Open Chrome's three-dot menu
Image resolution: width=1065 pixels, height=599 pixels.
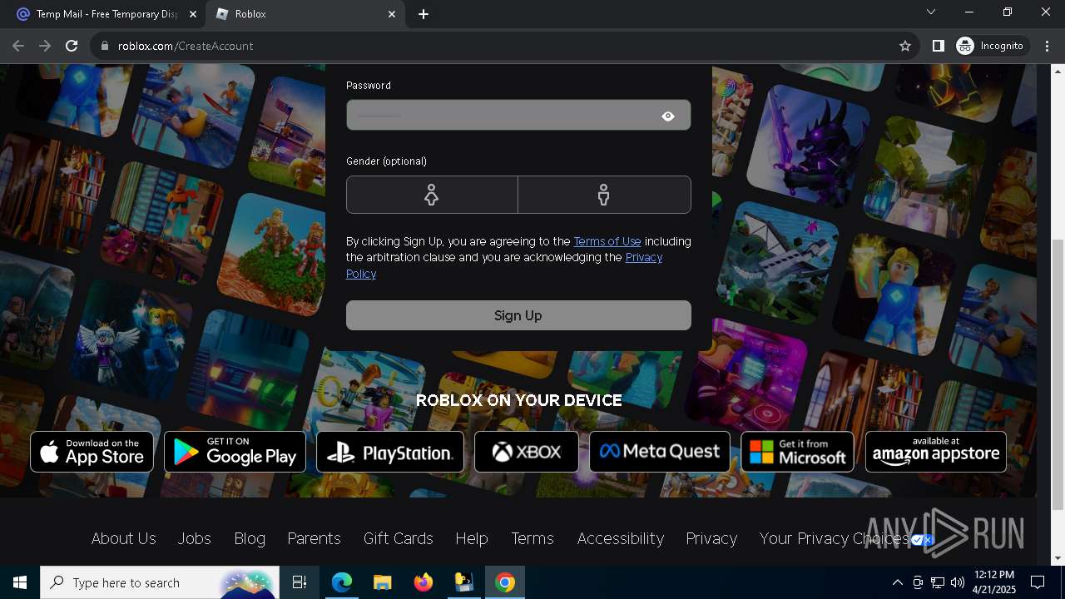(1048, 46)
